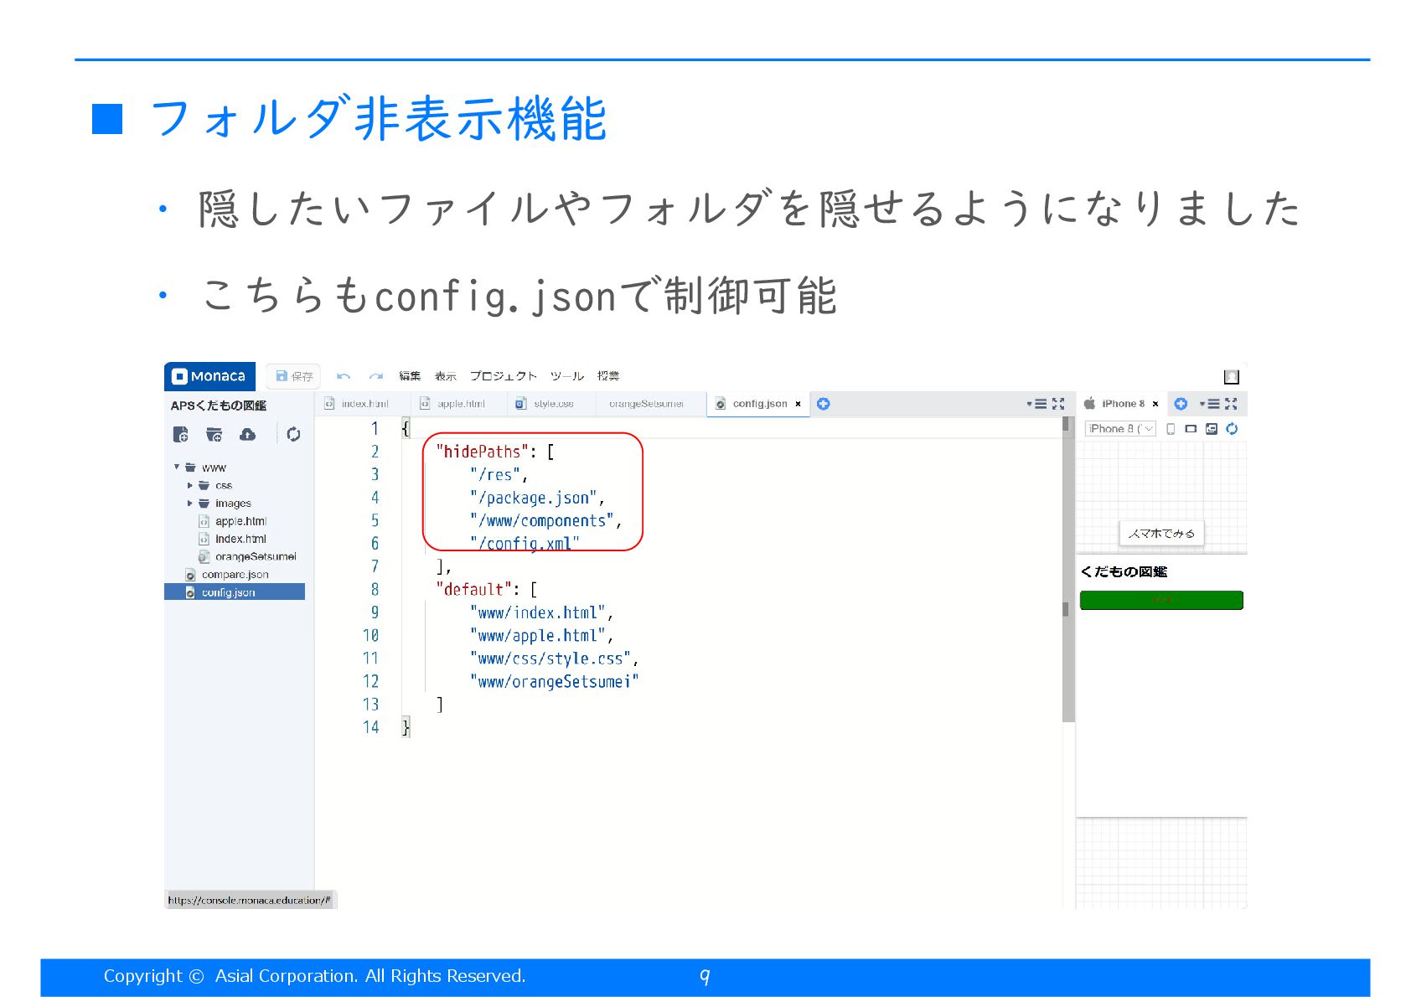Open index.html in the file tree

tap(240, 539)
